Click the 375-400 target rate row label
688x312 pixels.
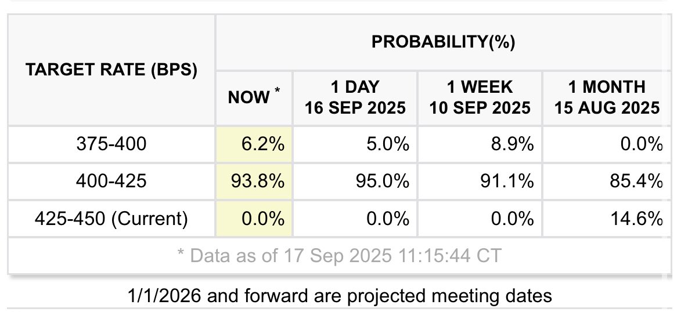coord(111,144)
